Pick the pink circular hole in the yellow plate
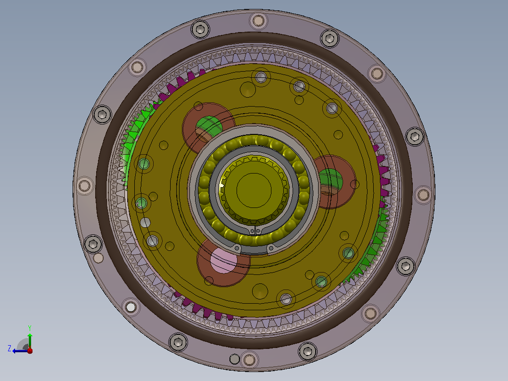The image size is (508, 381). pyautogui.click(x=223, y=260)
